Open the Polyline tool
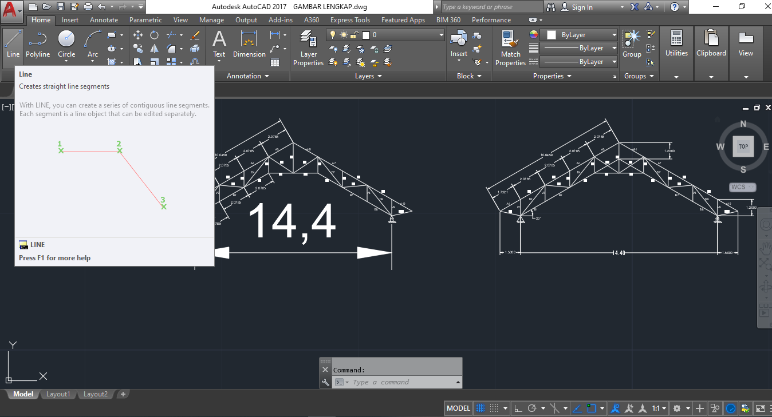772x417 pixels. point(38,39)
